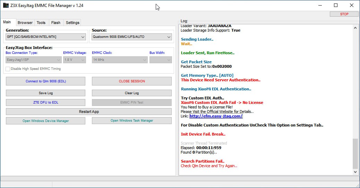Click the Save Log button
Screen dimensions: 360x188
pyautogui.click(x=46, y=93)
